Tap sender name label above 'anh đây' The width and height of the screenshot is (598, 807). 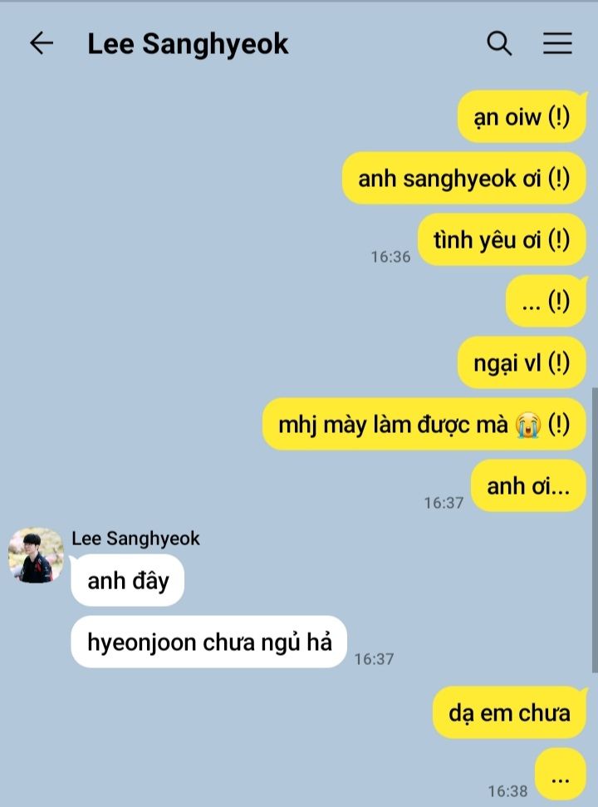point(135,539)
